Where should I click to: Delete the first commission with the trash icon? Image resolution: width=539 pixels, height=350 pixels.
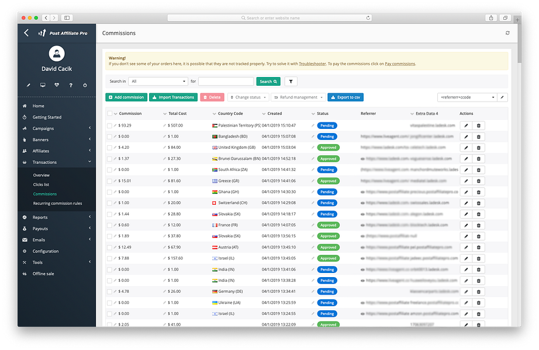coord(479,125)
